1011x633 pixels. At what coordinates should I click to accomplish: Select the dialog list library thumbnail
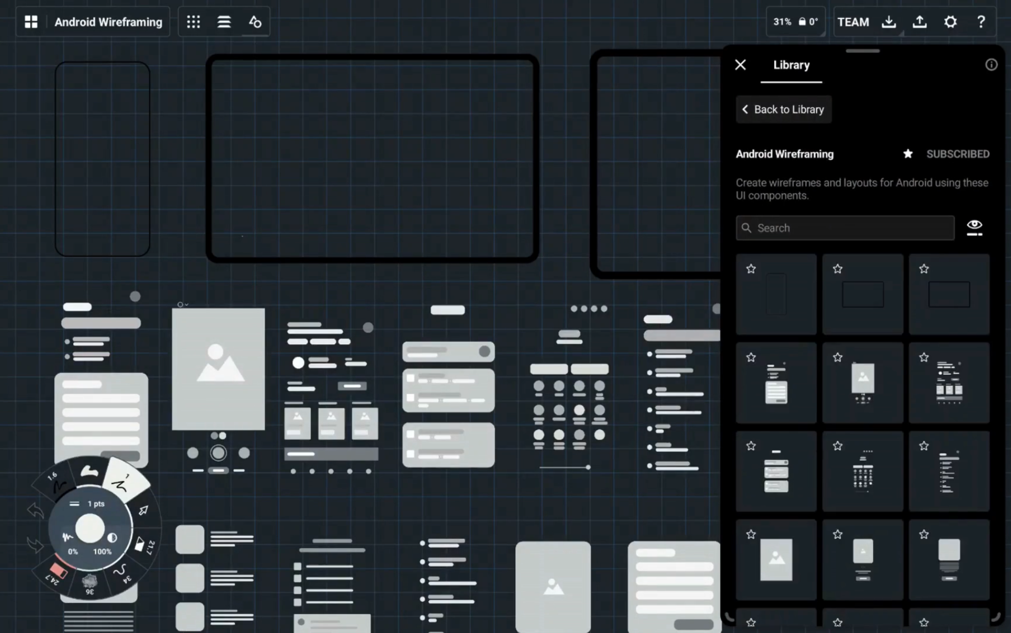776,383
